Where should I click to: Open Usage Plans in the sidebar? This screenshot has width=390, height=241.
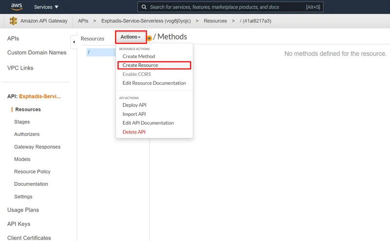coord(23,210)
